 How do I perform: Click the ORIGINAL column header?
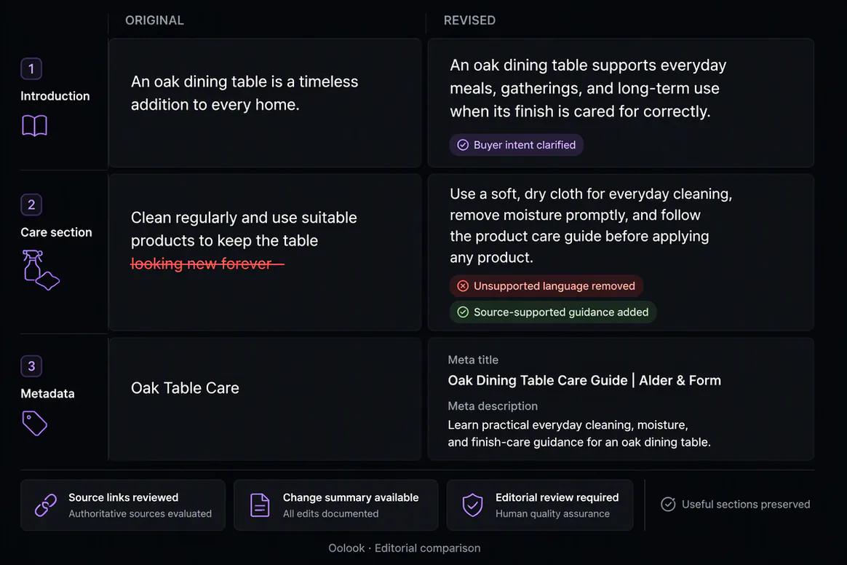tap(154, 20)
